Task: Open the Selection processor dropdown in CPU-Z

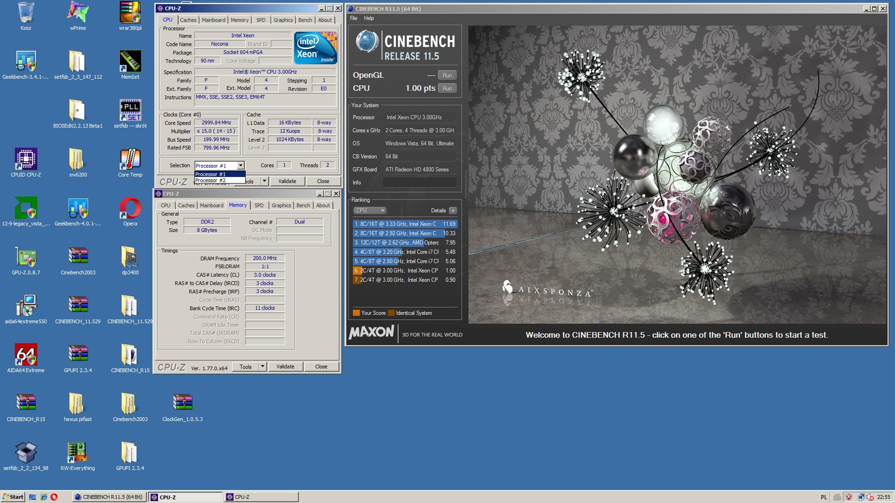Action: (x=241, y=165)
